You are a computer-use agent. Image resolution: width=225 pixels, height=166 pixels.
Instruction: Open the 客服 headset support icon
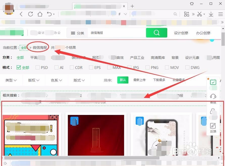213,96
